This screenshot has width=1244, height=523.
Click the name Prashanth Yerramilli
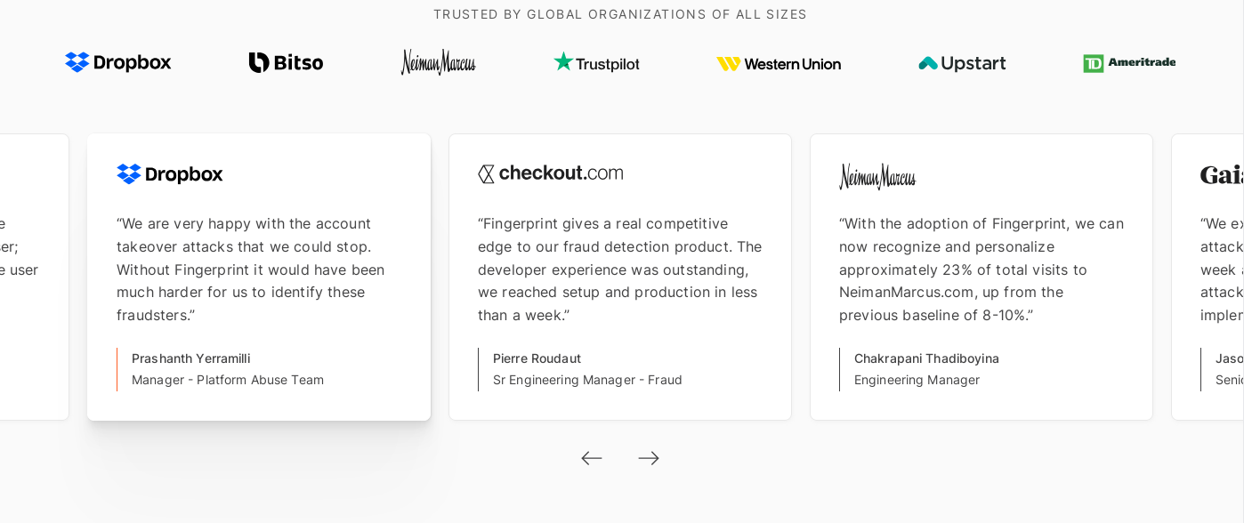[x=191, y=358]
